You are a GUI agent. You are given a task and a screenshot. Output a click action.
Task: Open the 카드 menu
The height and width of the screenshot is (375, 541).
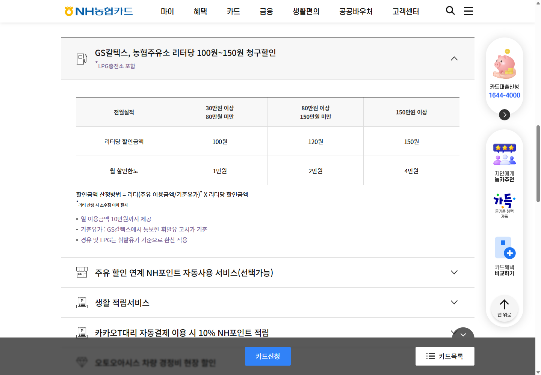(233, 12)
